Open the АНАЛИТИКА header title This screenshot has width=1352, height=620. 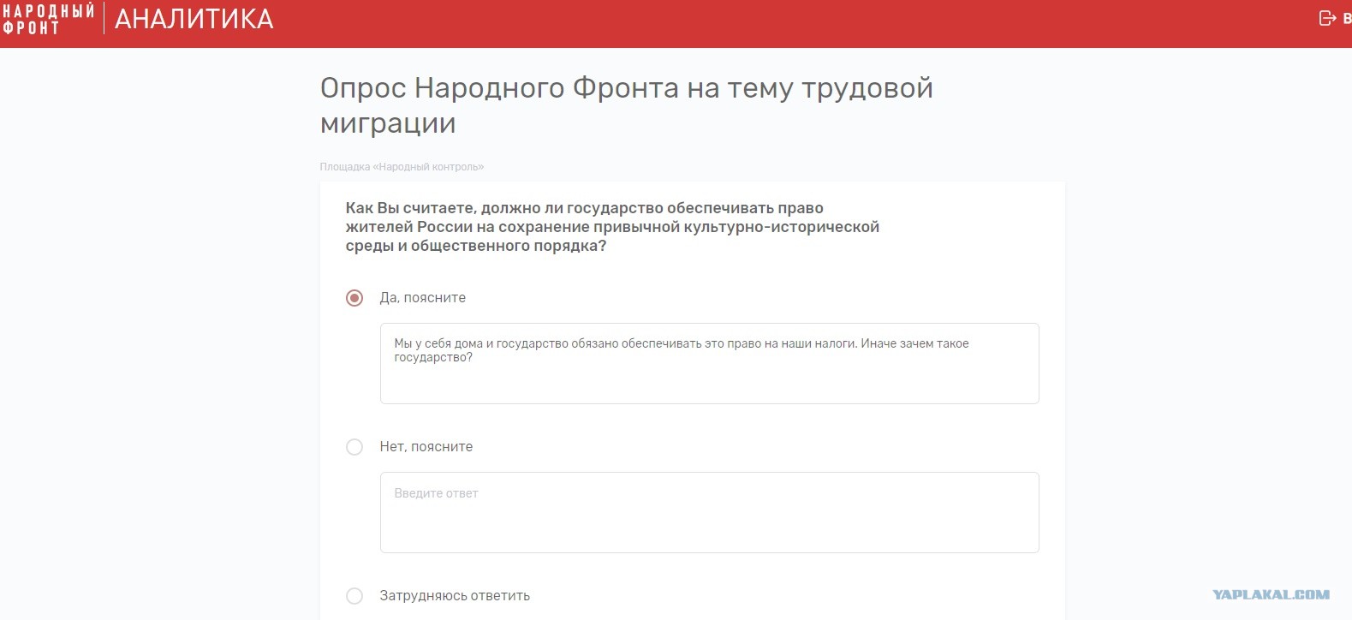click(x=194, y=19)
